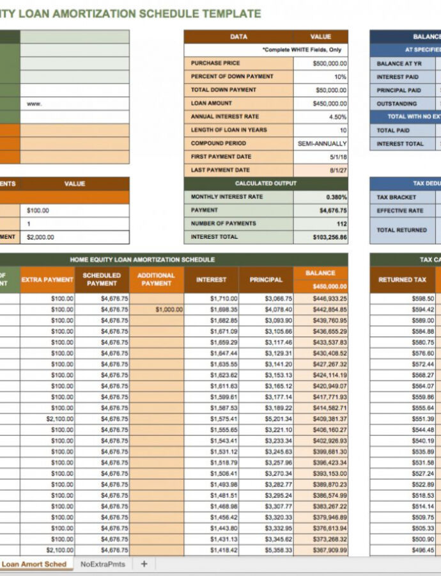Select the Monthly Interest Rate 0.380% cell

321,197
